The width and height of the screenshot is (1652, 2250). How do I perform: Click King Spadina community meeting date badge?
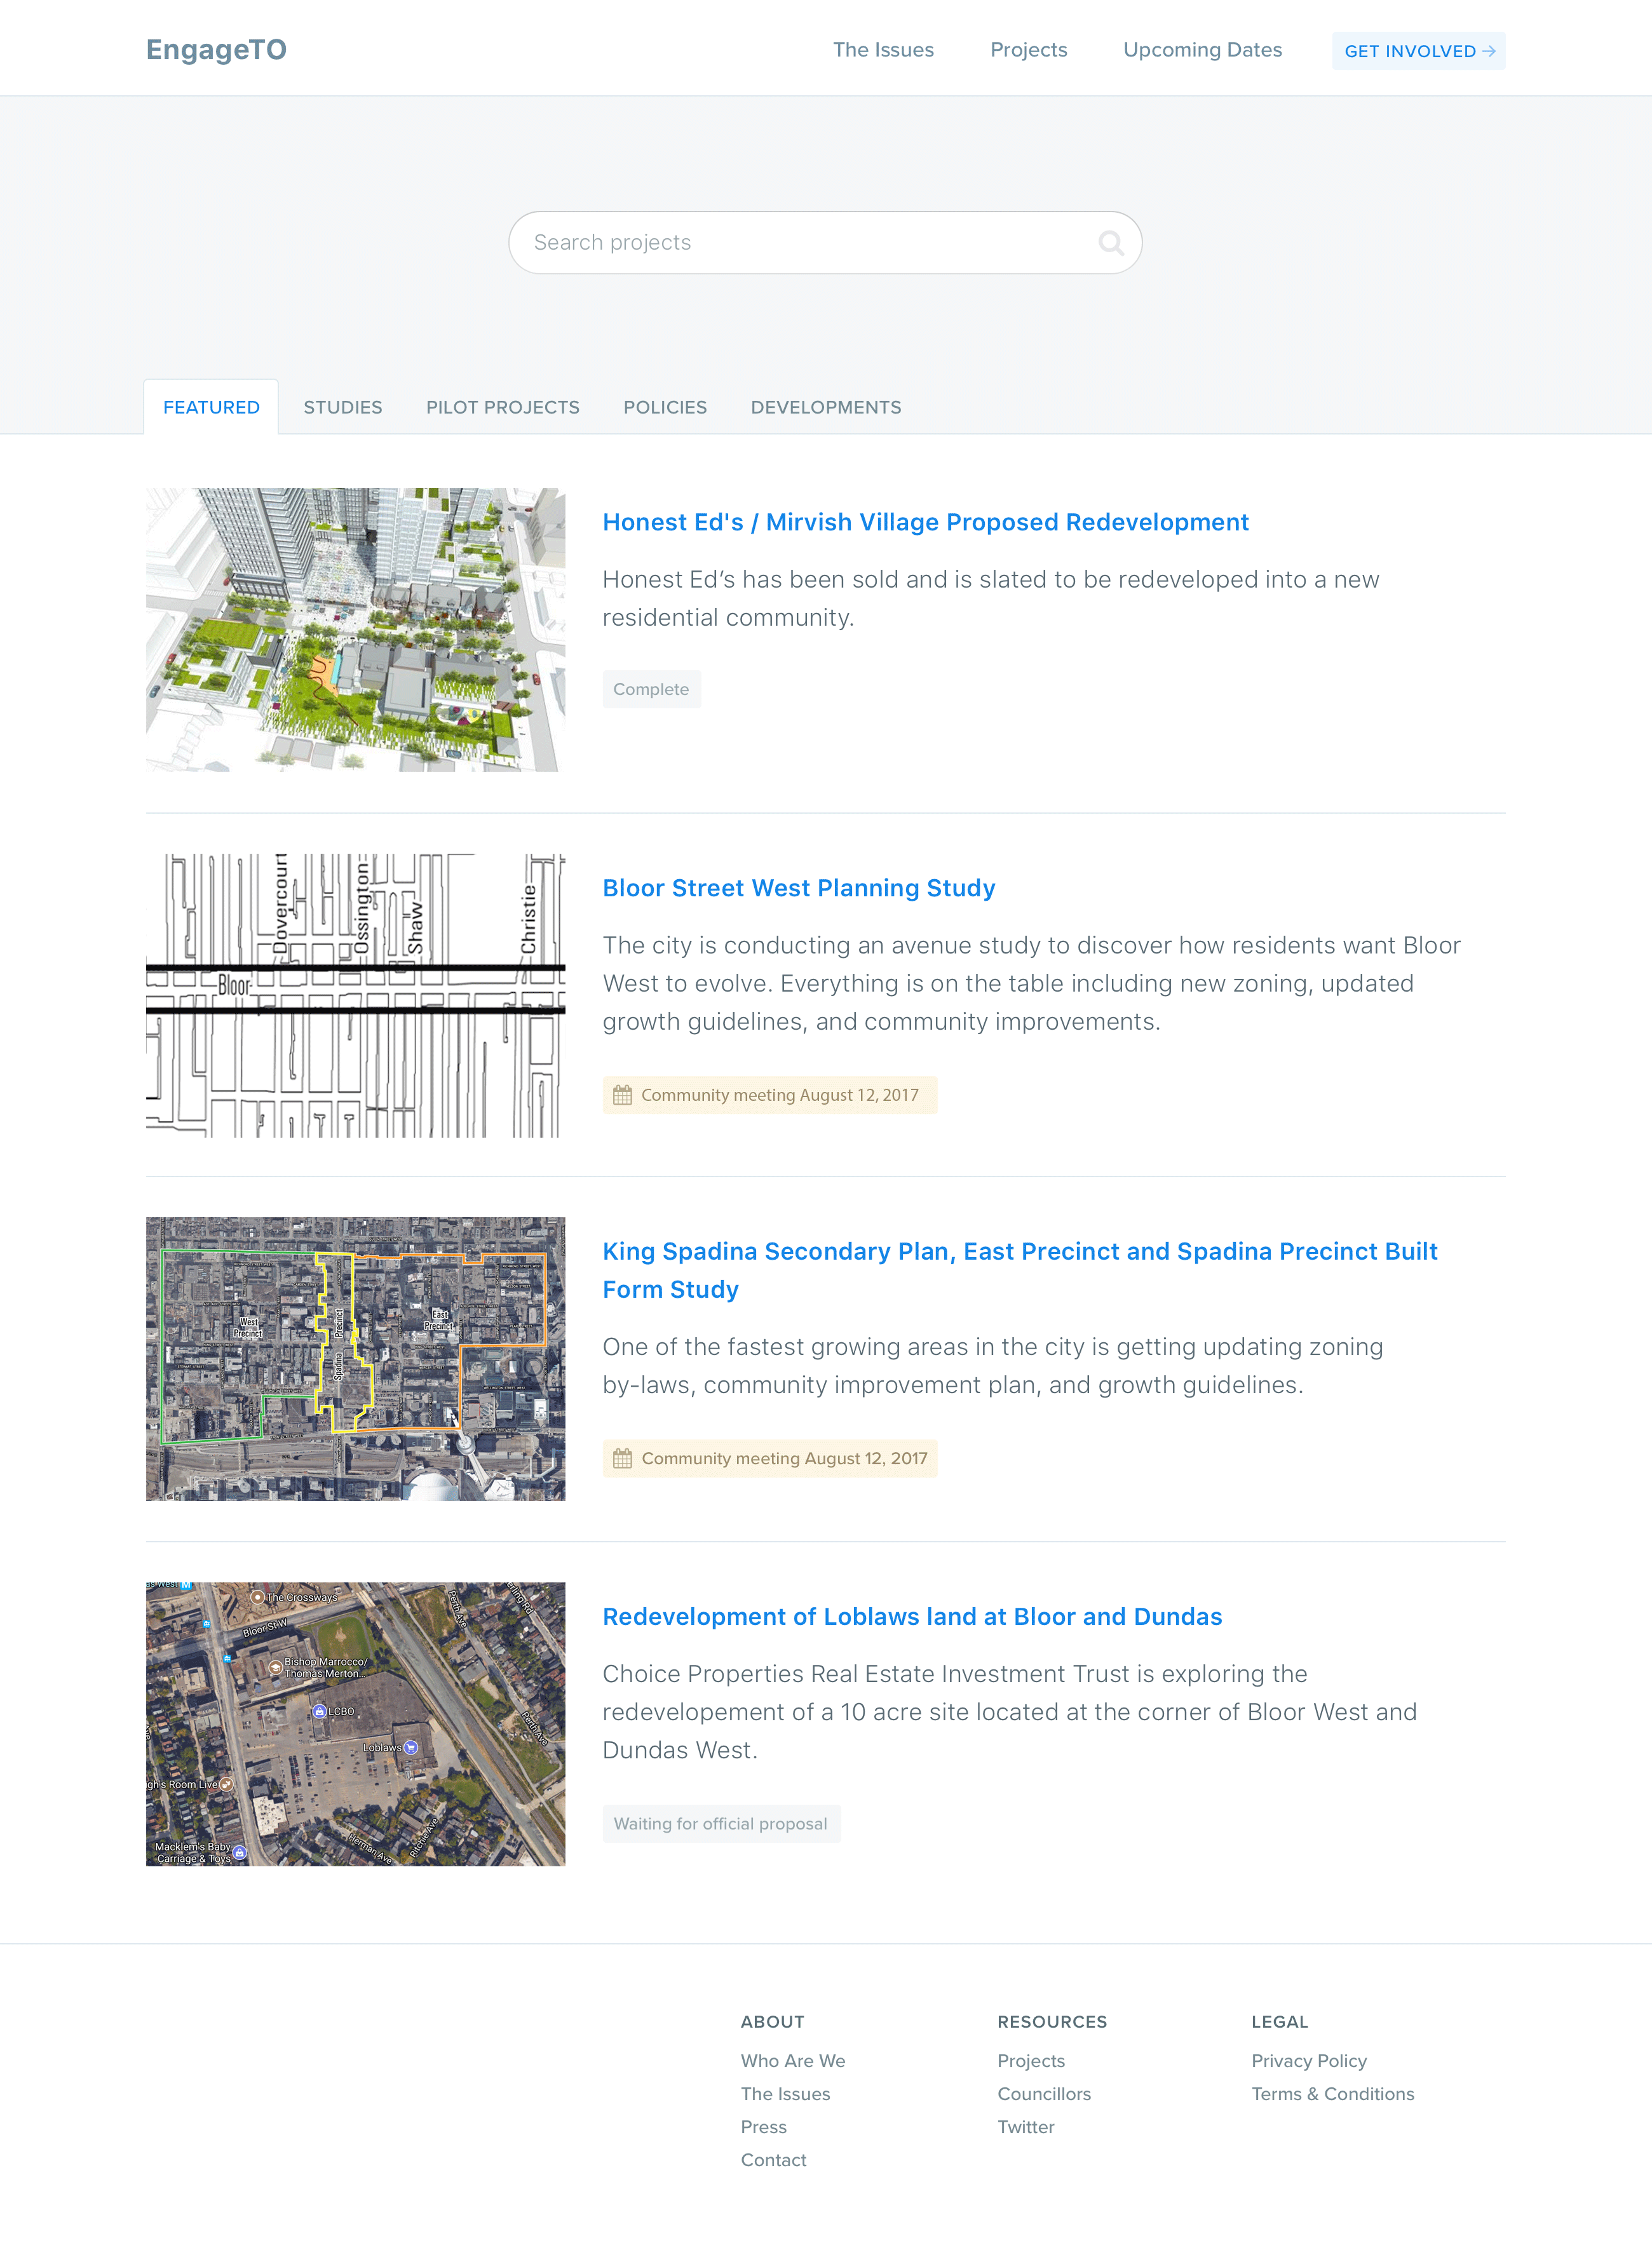coord(769,1458)
